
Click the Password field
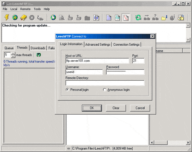(125, 72)
